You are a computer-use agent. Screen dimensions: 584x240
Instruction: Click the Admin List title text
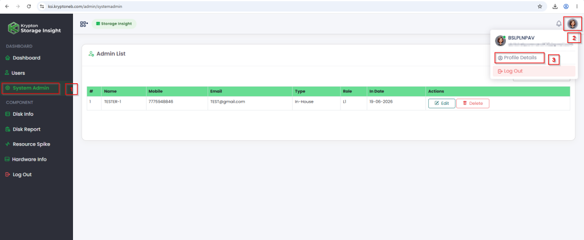click(111, 54)
